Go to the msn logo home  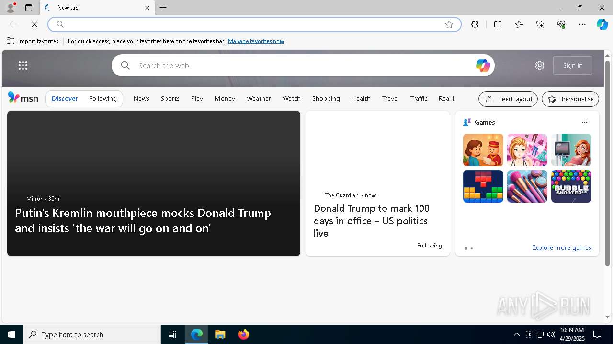(23, 97)
